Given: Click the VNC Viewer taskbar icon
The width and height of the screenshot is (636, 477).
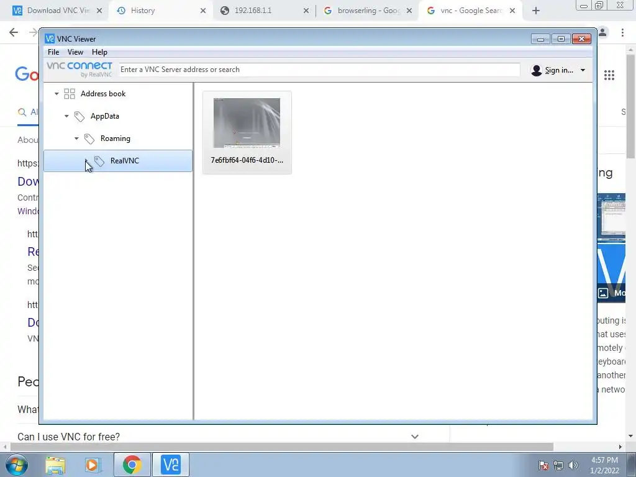Looking at the screenshot, I should pos(171,465).
